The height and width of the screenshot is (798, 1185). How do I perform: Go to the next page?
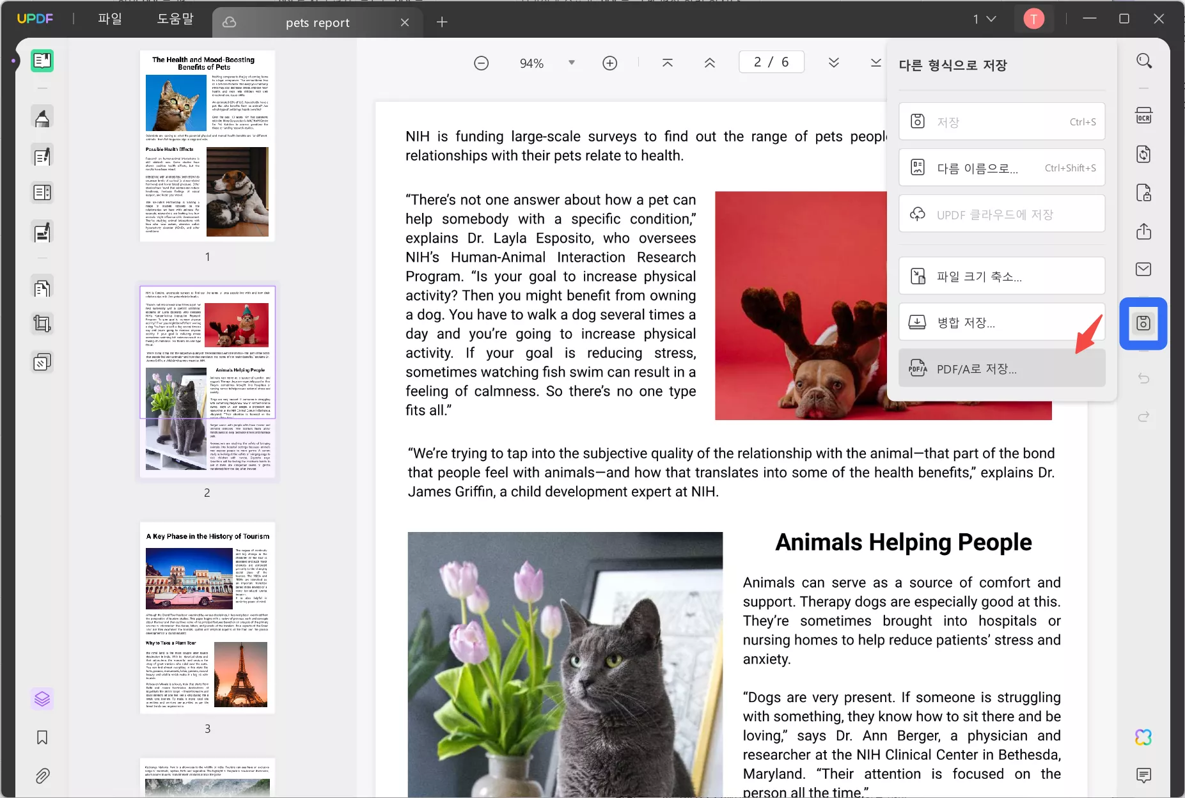(x=834, y=63)
